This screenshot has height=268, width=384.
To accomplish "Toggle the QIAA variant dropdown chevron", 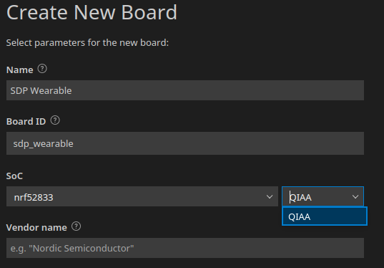I will pos(355,197).
